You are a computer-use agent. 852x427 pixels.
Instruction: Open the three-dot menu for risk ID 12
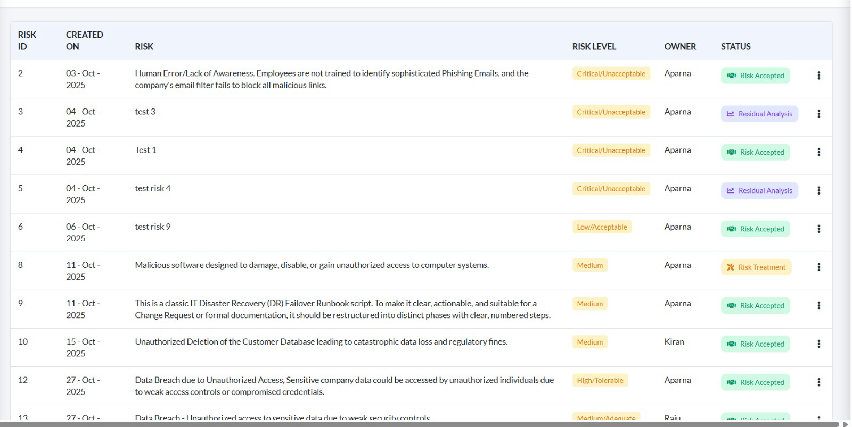[x=818, y=382]
